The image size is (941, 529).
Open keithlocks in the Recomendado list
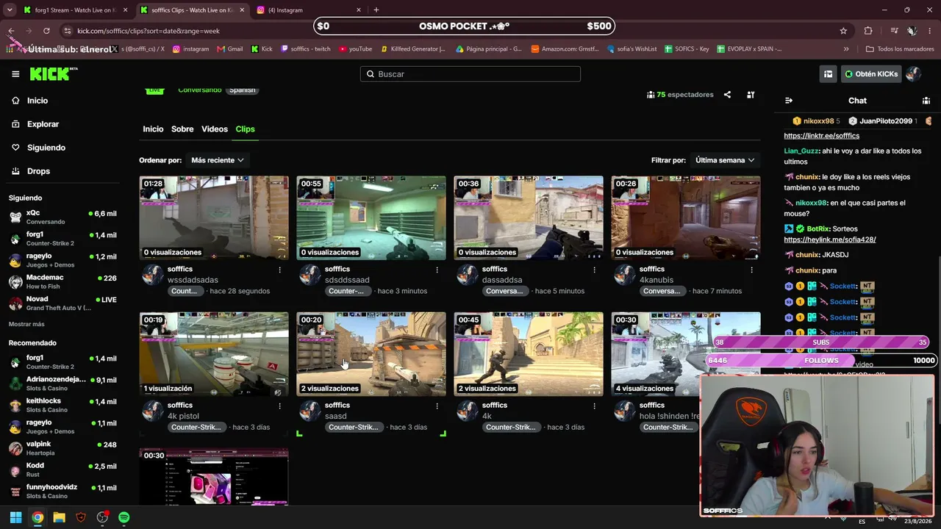pyautogui.click(x=63, y=405)
